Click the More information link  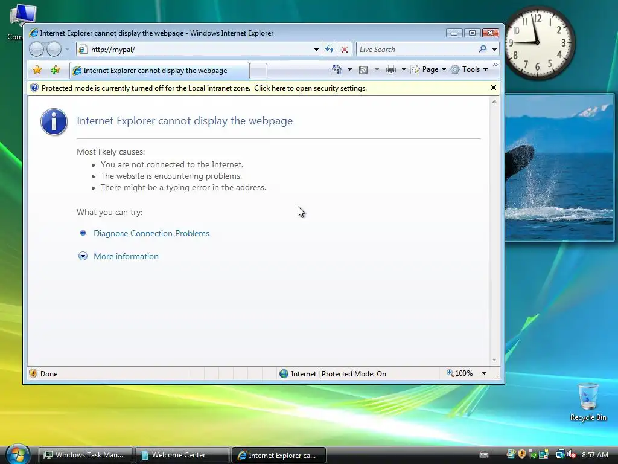tap(126, 256)
